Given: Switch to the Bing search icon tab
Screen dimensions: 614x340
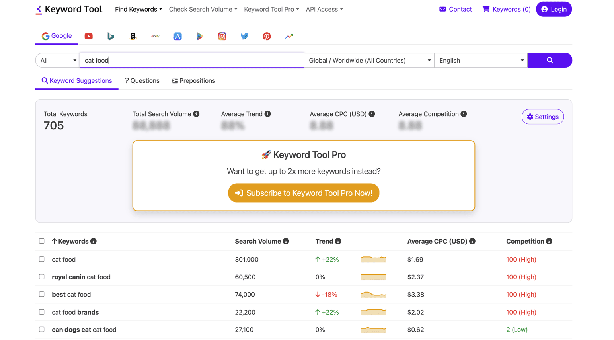Looking at the screenshot, I should click(x=111, y=36).
